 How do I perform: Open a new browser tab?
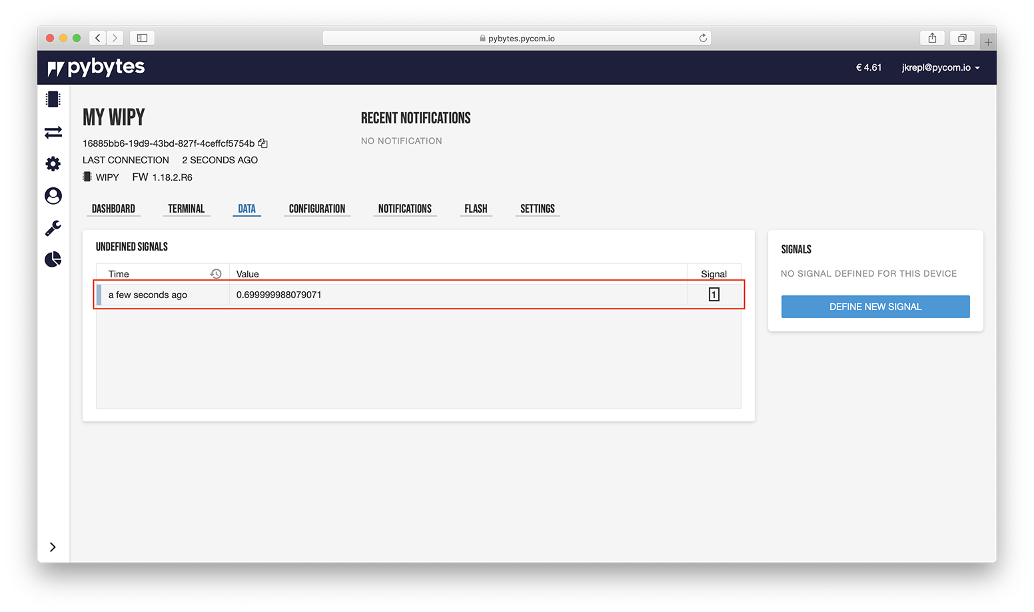(988, 42)
